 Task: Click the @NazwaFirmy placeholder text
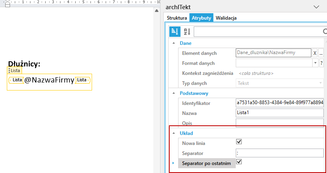(49, 80)
